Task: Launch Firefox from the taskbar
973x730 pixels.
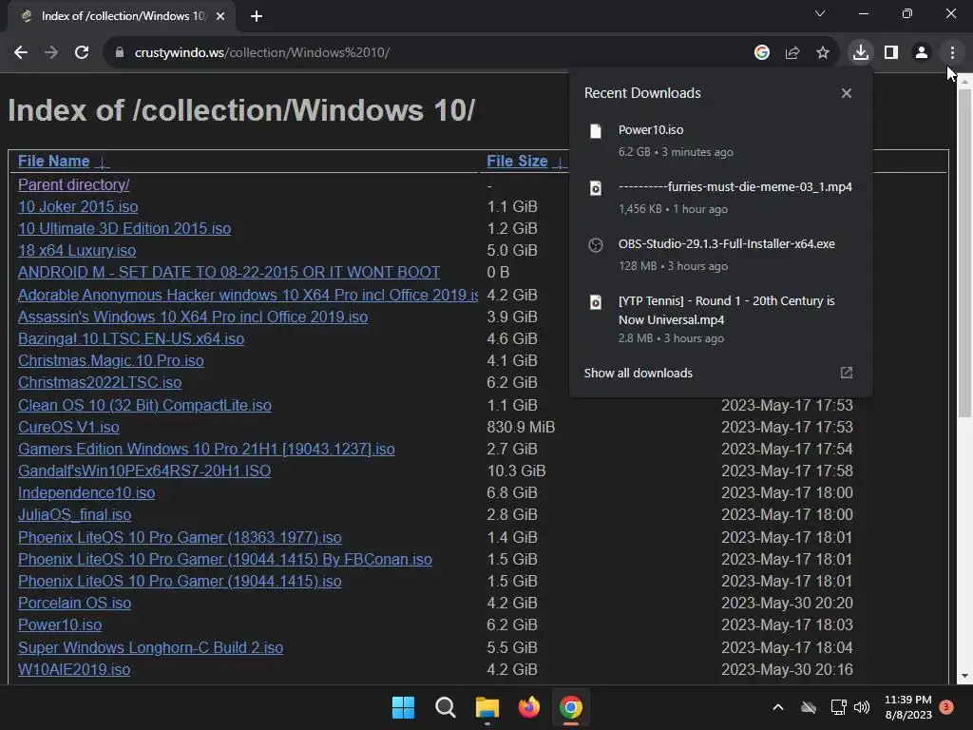Action: tap(528, 707)
